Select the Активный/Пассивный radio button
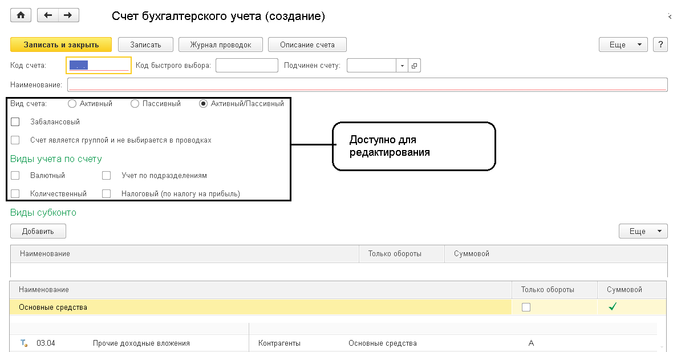673x352 pixels. pos(204,103)
